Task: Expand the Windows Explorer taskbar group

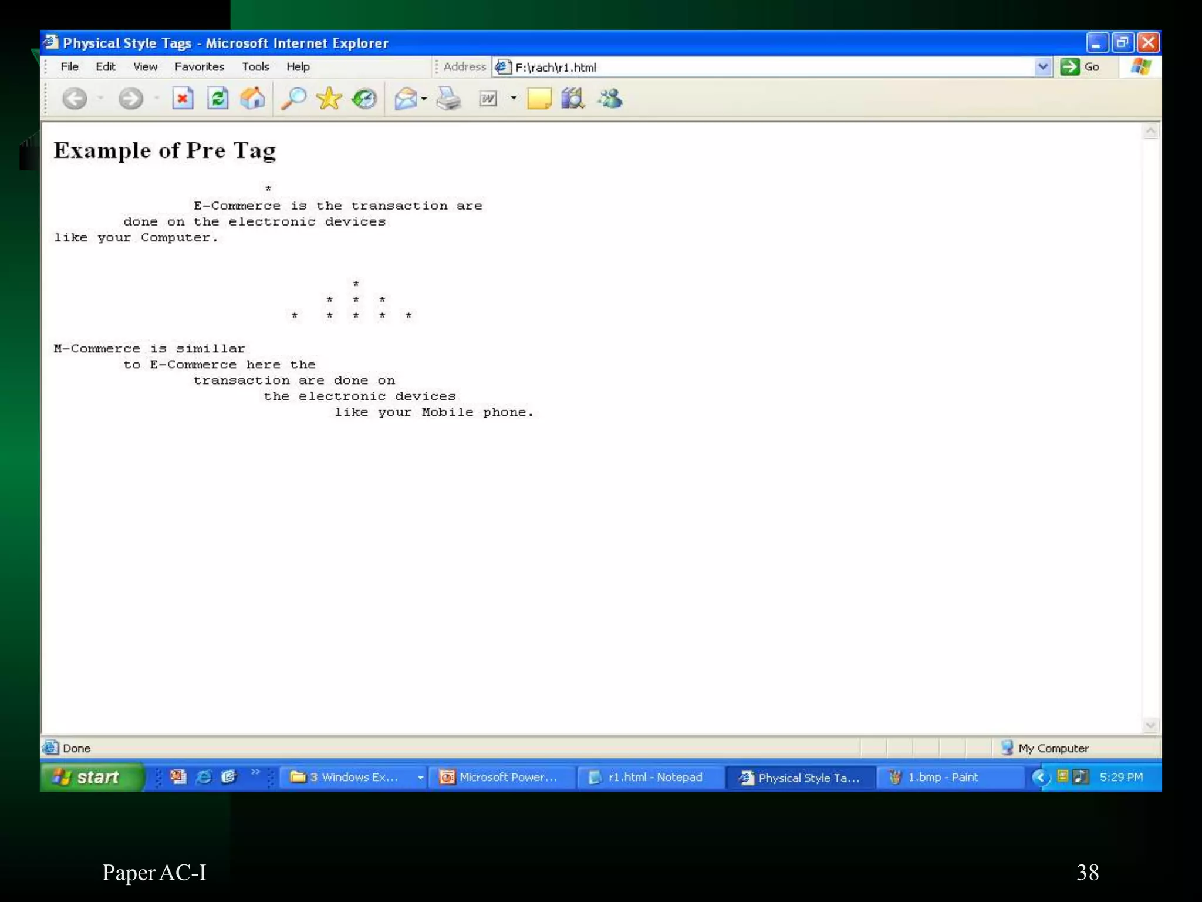Action: [x=352, y=777]
